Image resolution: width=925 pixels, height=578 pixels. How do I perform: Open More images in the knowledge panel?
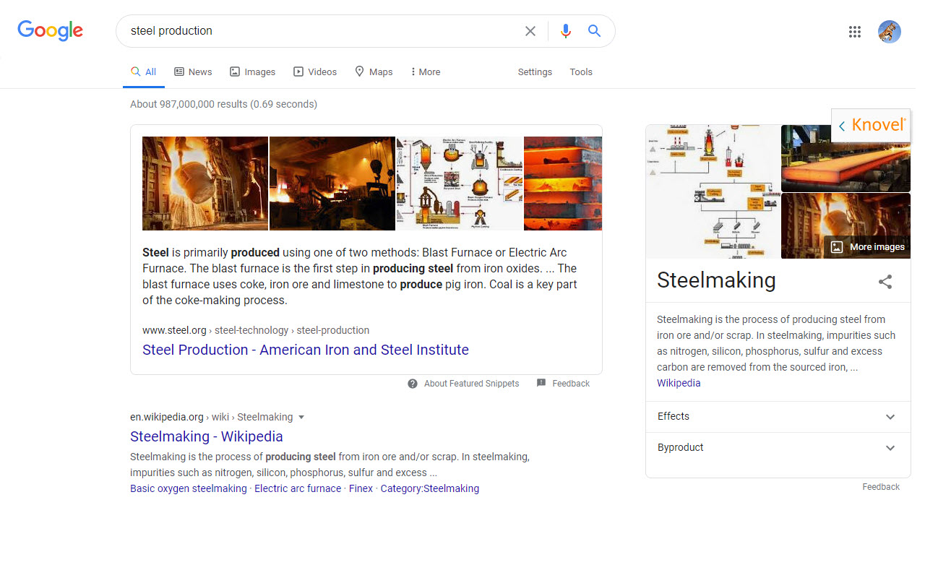[x=866, y=246]
